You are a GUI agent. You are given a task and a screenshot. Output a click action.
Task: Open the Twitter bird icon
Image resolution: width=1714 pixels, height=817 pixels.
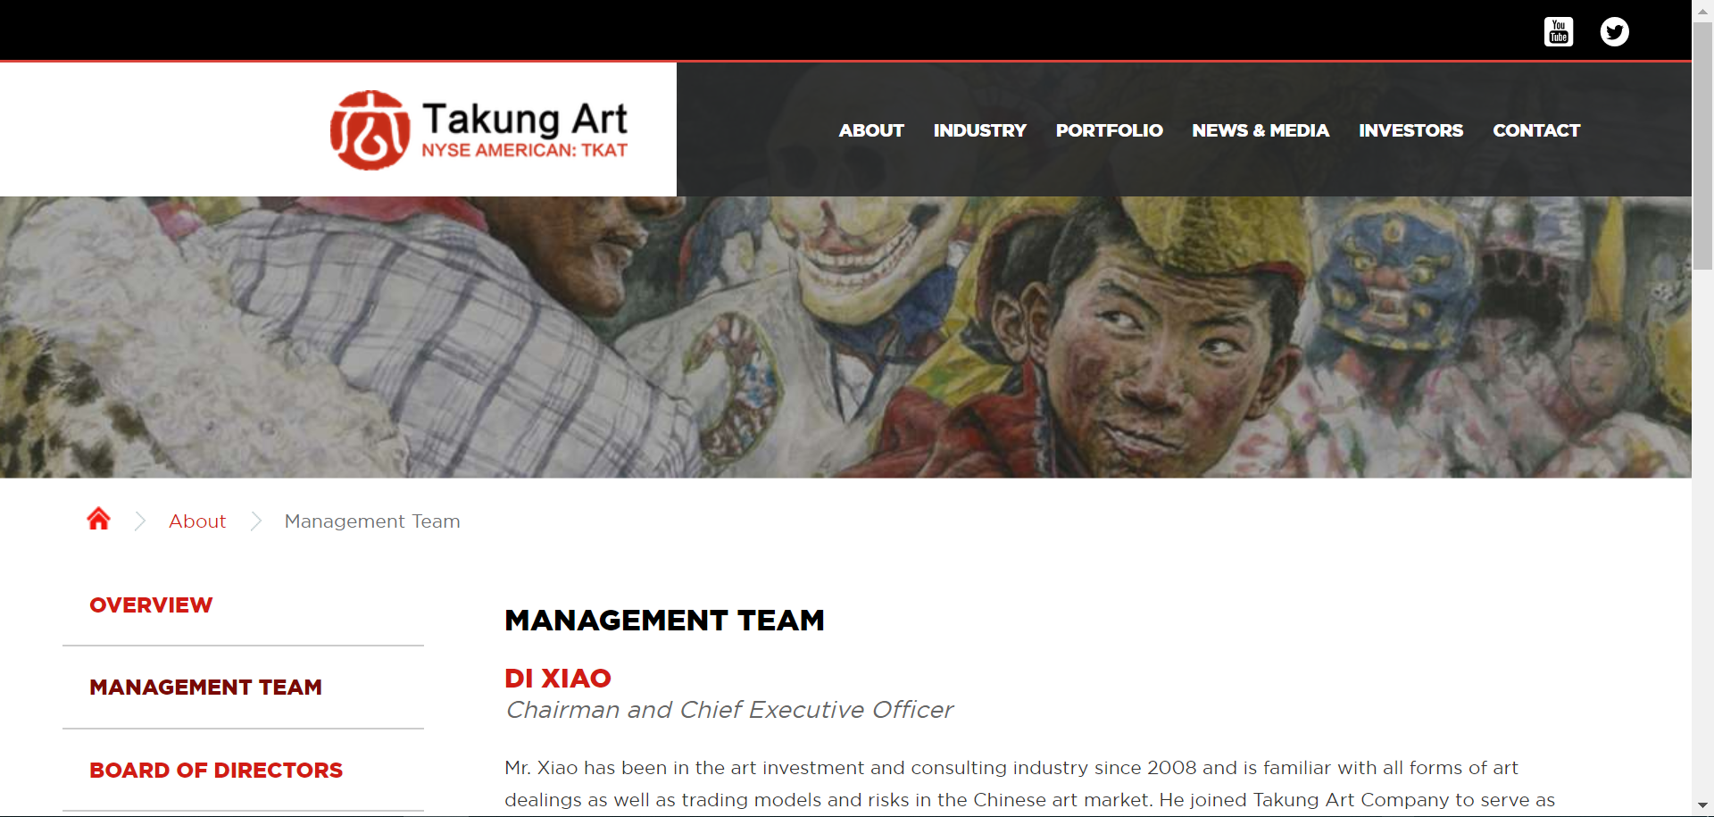coord(1614,32)
